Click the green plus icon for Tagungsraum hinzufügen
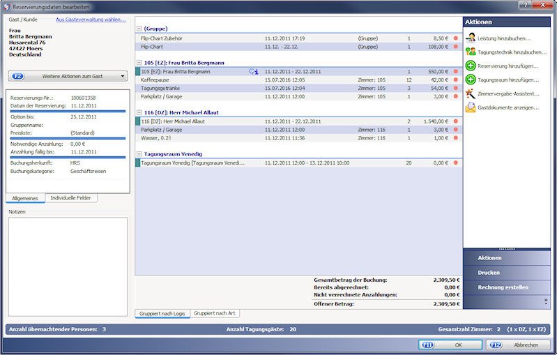Image resolution: width=557 pixels, height=355 pixels. point(471,80)
